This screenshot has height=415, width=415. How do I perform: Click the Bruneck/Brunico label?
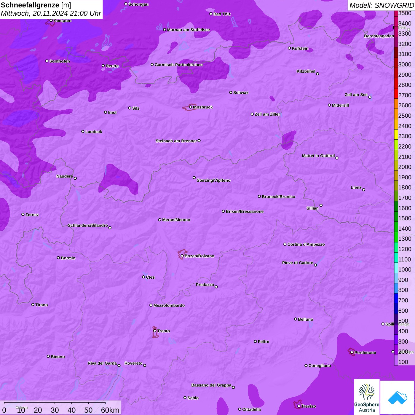pyautogui.click(x=278, y=197)
